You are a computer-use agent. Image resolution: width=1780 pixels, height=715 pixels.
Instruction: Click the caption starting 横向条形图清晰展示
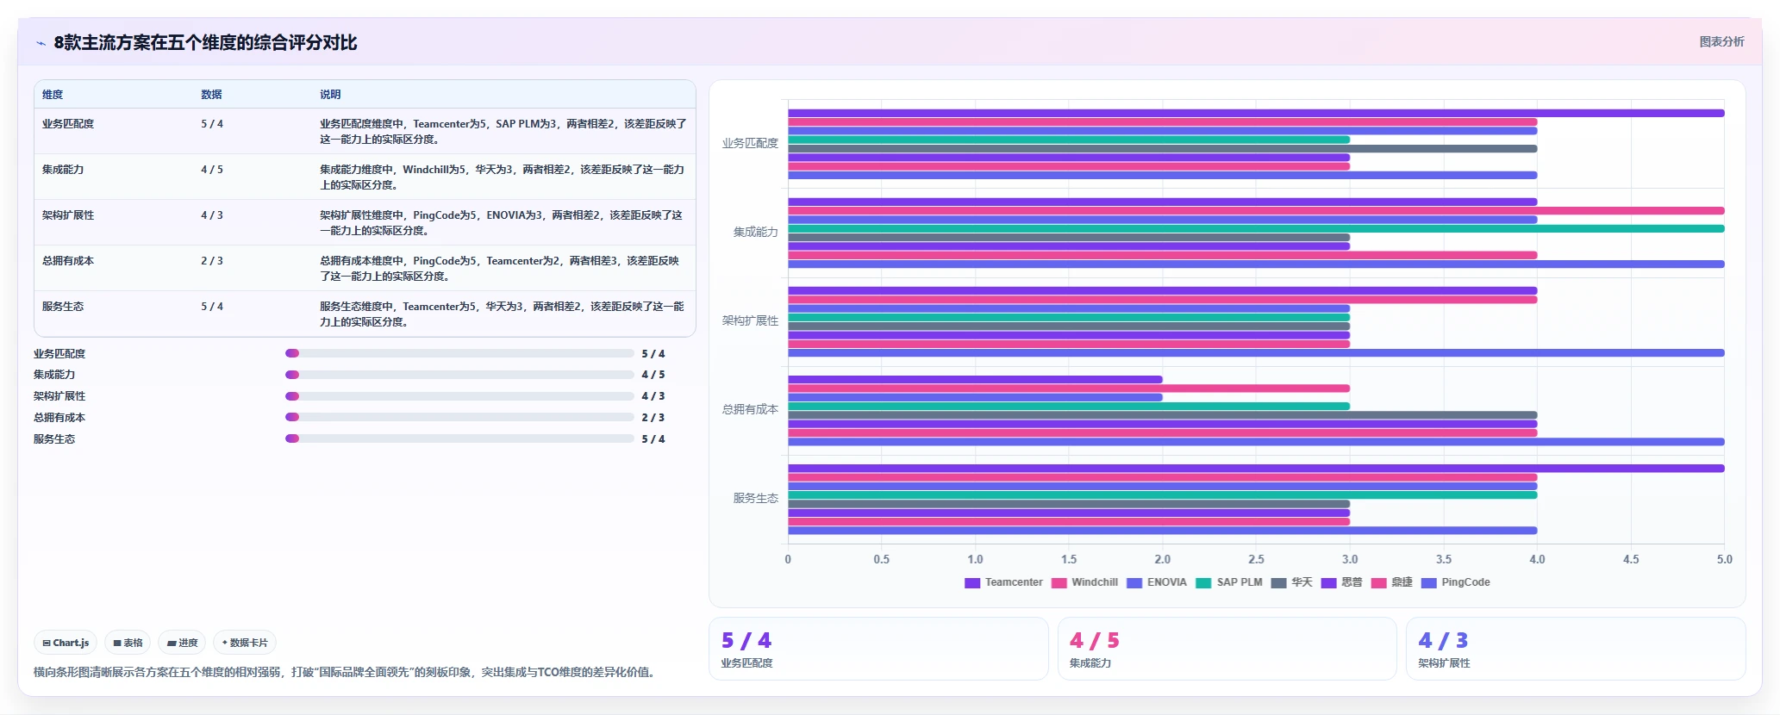pos(346,672)
